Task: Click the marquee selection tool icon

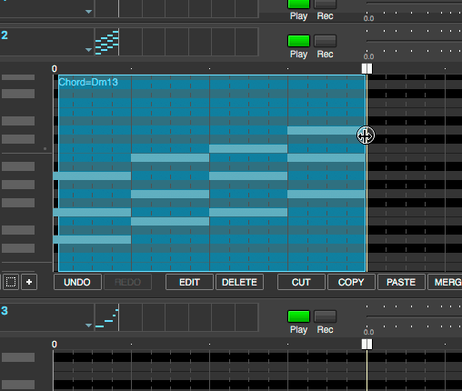Action: tap(11, 282)
